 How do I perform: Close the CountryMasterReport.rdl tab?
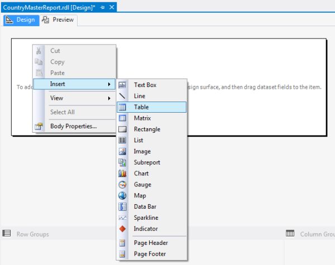click(112, 7)
